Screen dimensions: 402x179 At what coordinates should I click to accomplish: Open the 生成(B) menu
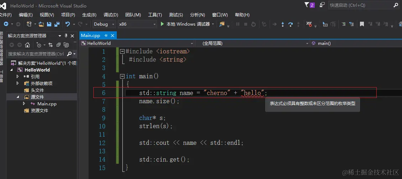point(89,15)
